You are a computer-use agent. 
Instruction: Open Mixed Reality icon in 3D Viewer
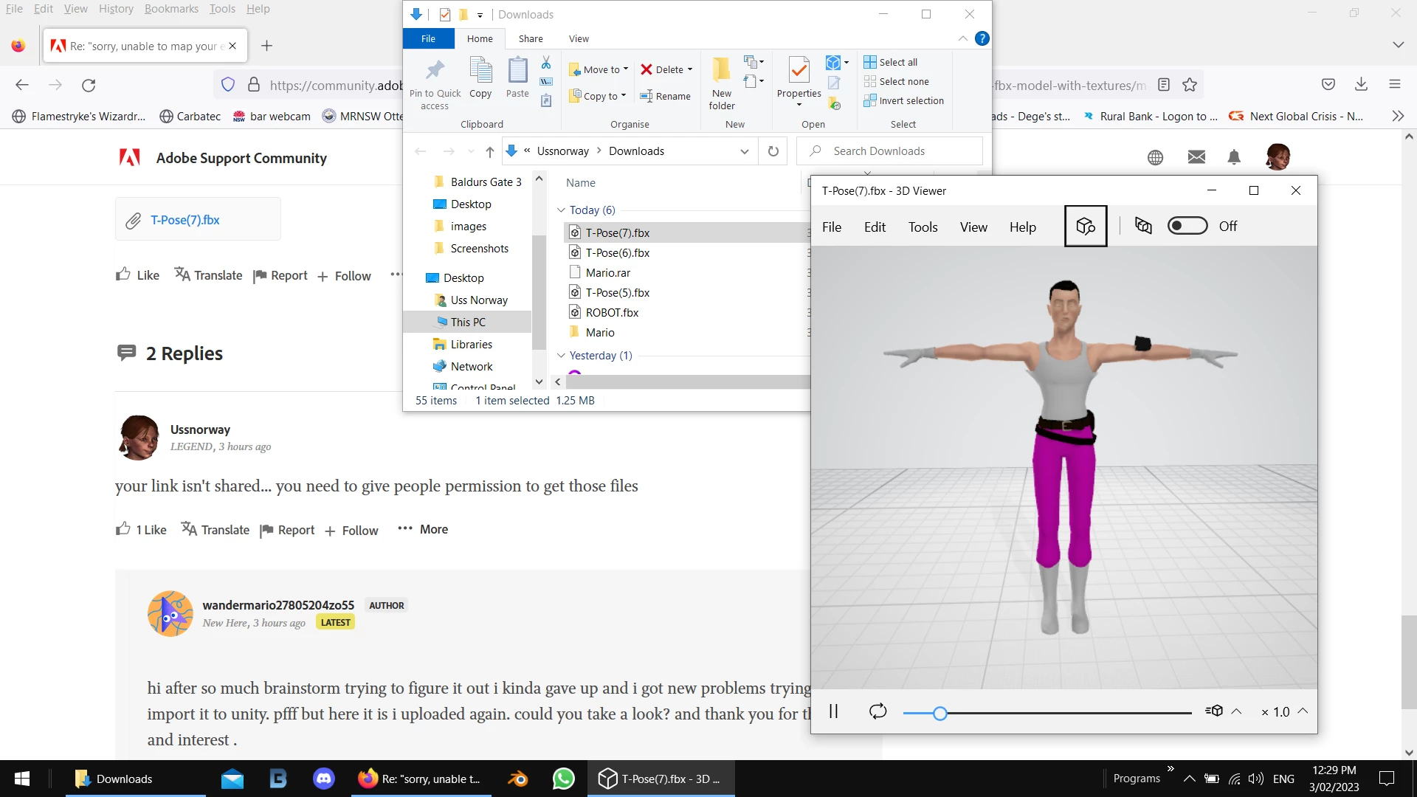tap(1143, 226)
